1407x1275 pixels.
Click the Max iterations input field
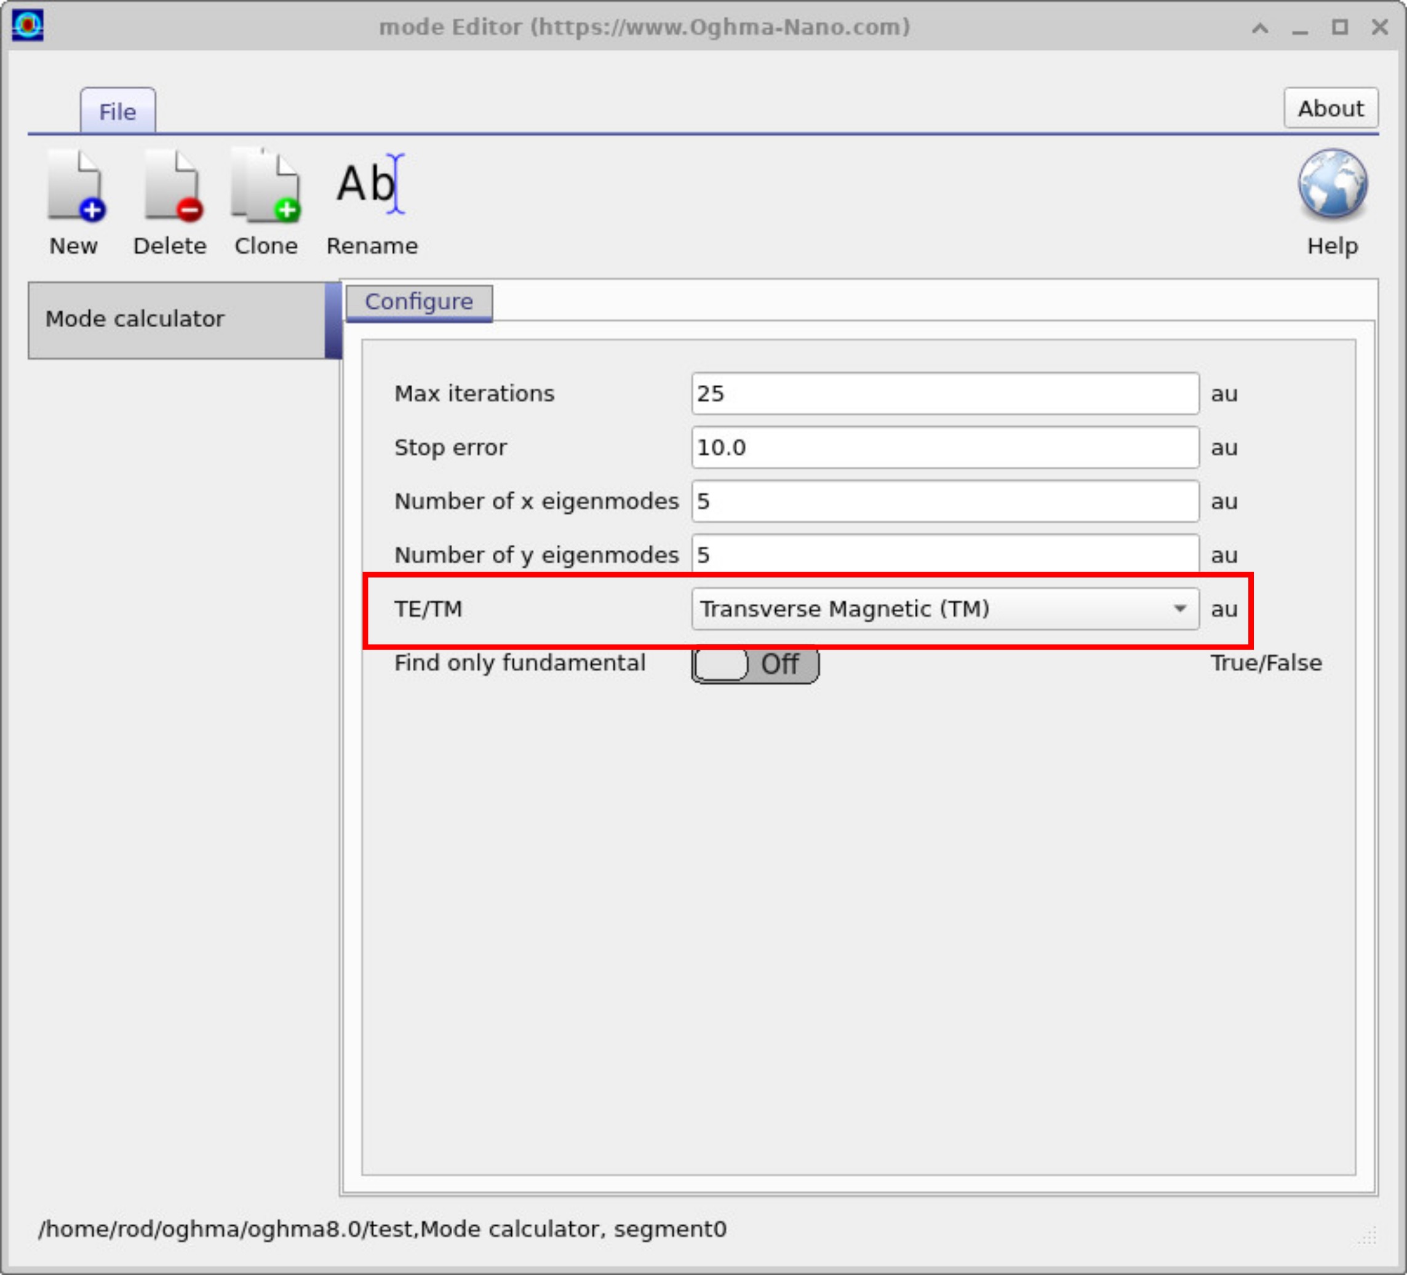coord(944,394)
